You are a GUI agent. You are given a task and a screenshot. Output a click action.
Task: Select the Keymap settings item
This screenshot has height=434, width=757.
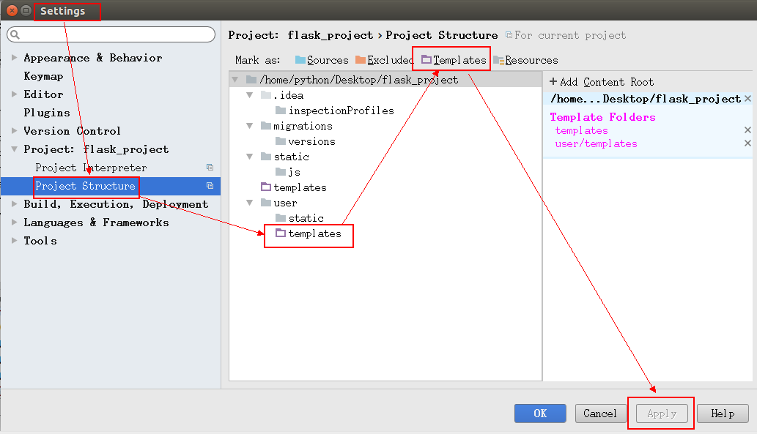(x=43, y=76)
